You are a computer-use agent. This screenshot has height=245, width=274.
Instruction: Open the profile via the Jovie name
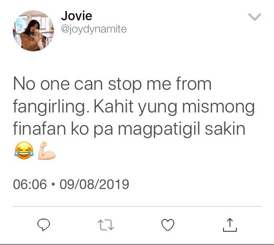pos(77,16)
